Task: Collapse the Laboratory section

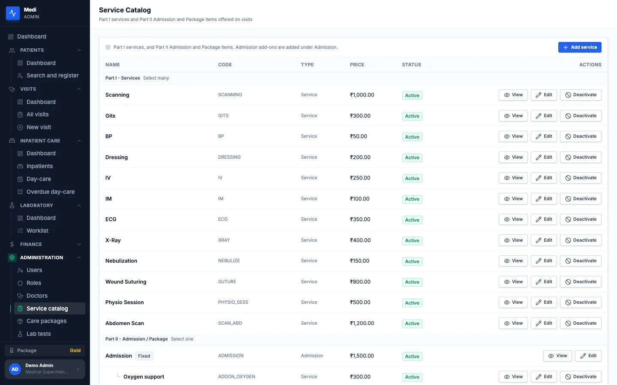Action: [x=79, y=206]
